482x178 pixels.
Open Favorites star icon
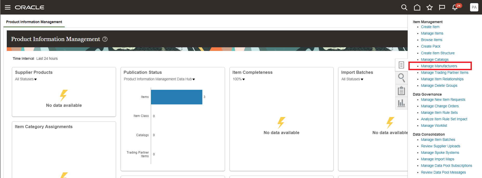point(429,7)
